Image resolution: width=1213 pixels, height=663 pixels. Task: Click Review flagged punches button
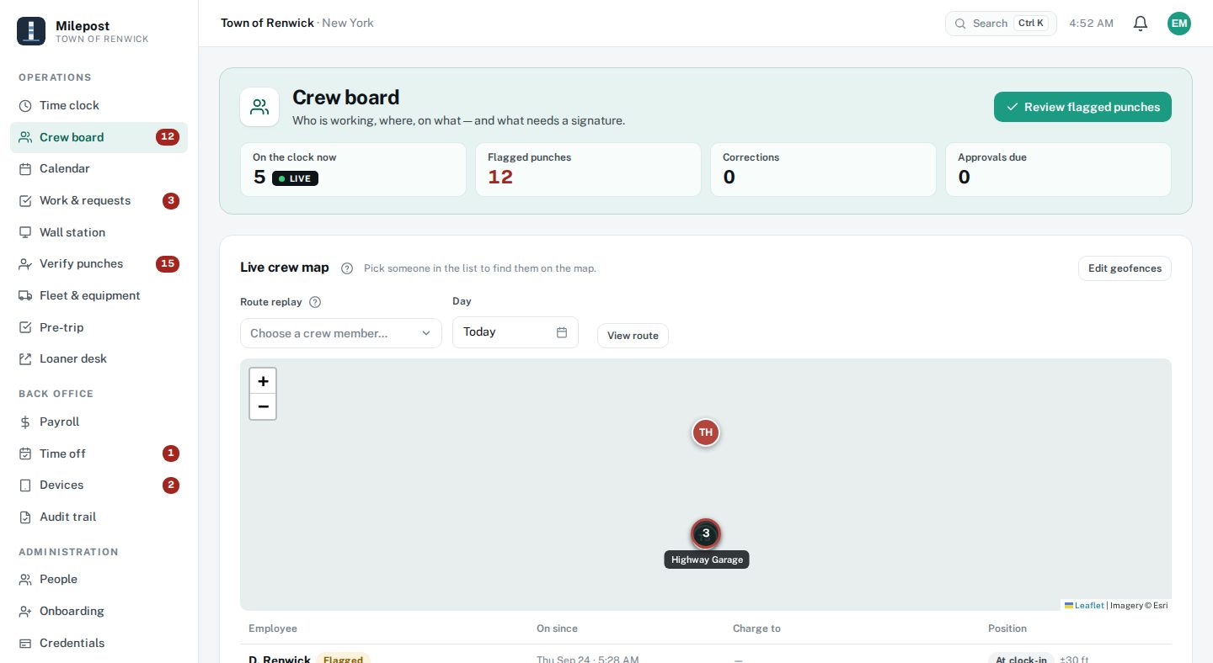(x=1082, y=107)
